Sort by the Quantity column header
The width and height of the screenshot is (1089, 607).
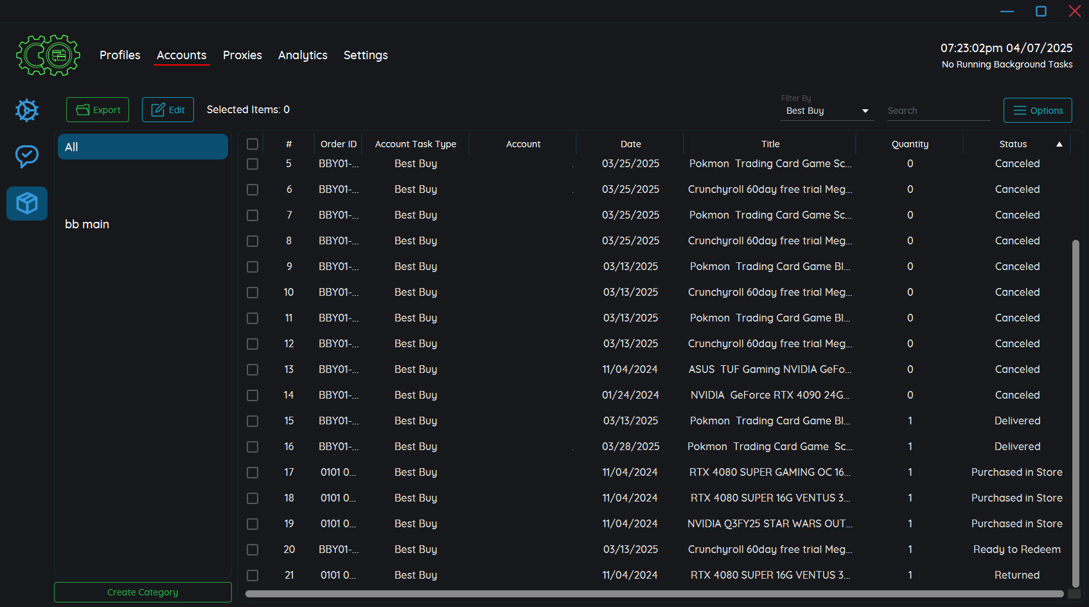(910, 144)
